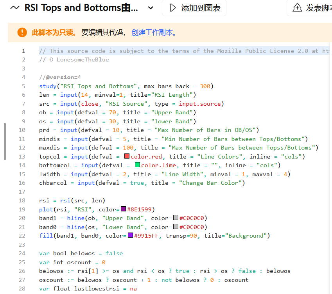
Task: Click the publish icon beside 发表脚本
Action: (x=297, y=7)
